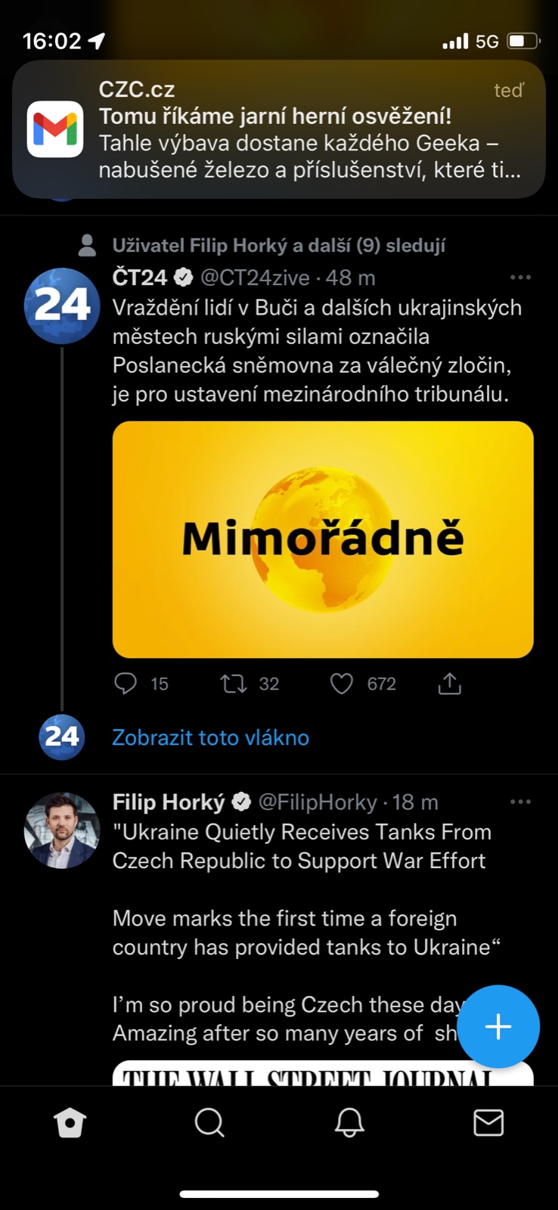
Task: Open ČT24 profile avatar
Action: click(62, 305)
